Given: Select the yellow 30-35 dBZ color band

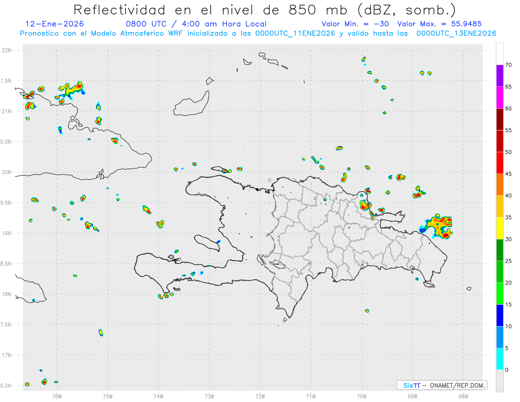Looking at the screenshot, I should coord(500,228).
